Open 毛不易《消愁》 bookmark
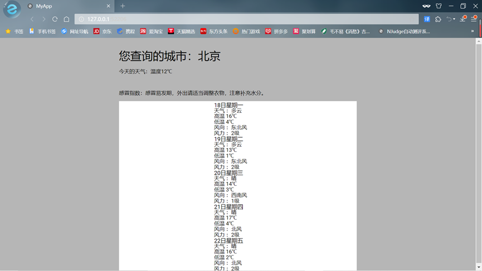The image size is (482, 271). tap(345, 31)
